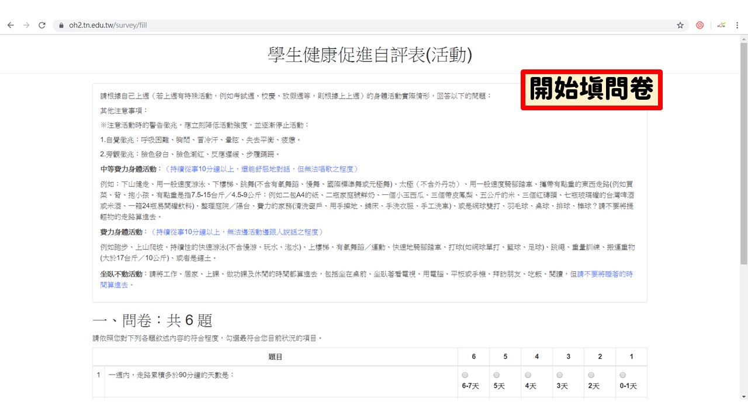This screenshot has width=748, height=420.
Task: Click the line starting 1.自覺徵兆
Action: pyautogui.click(x=201, y=140)
